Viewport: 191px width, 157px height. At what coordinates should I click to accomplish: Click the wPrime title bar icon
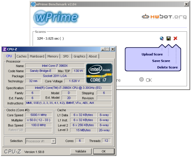tap(33, 4)
